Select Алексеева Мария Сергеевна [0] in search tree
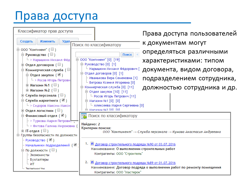 click(x=119, y=105)
